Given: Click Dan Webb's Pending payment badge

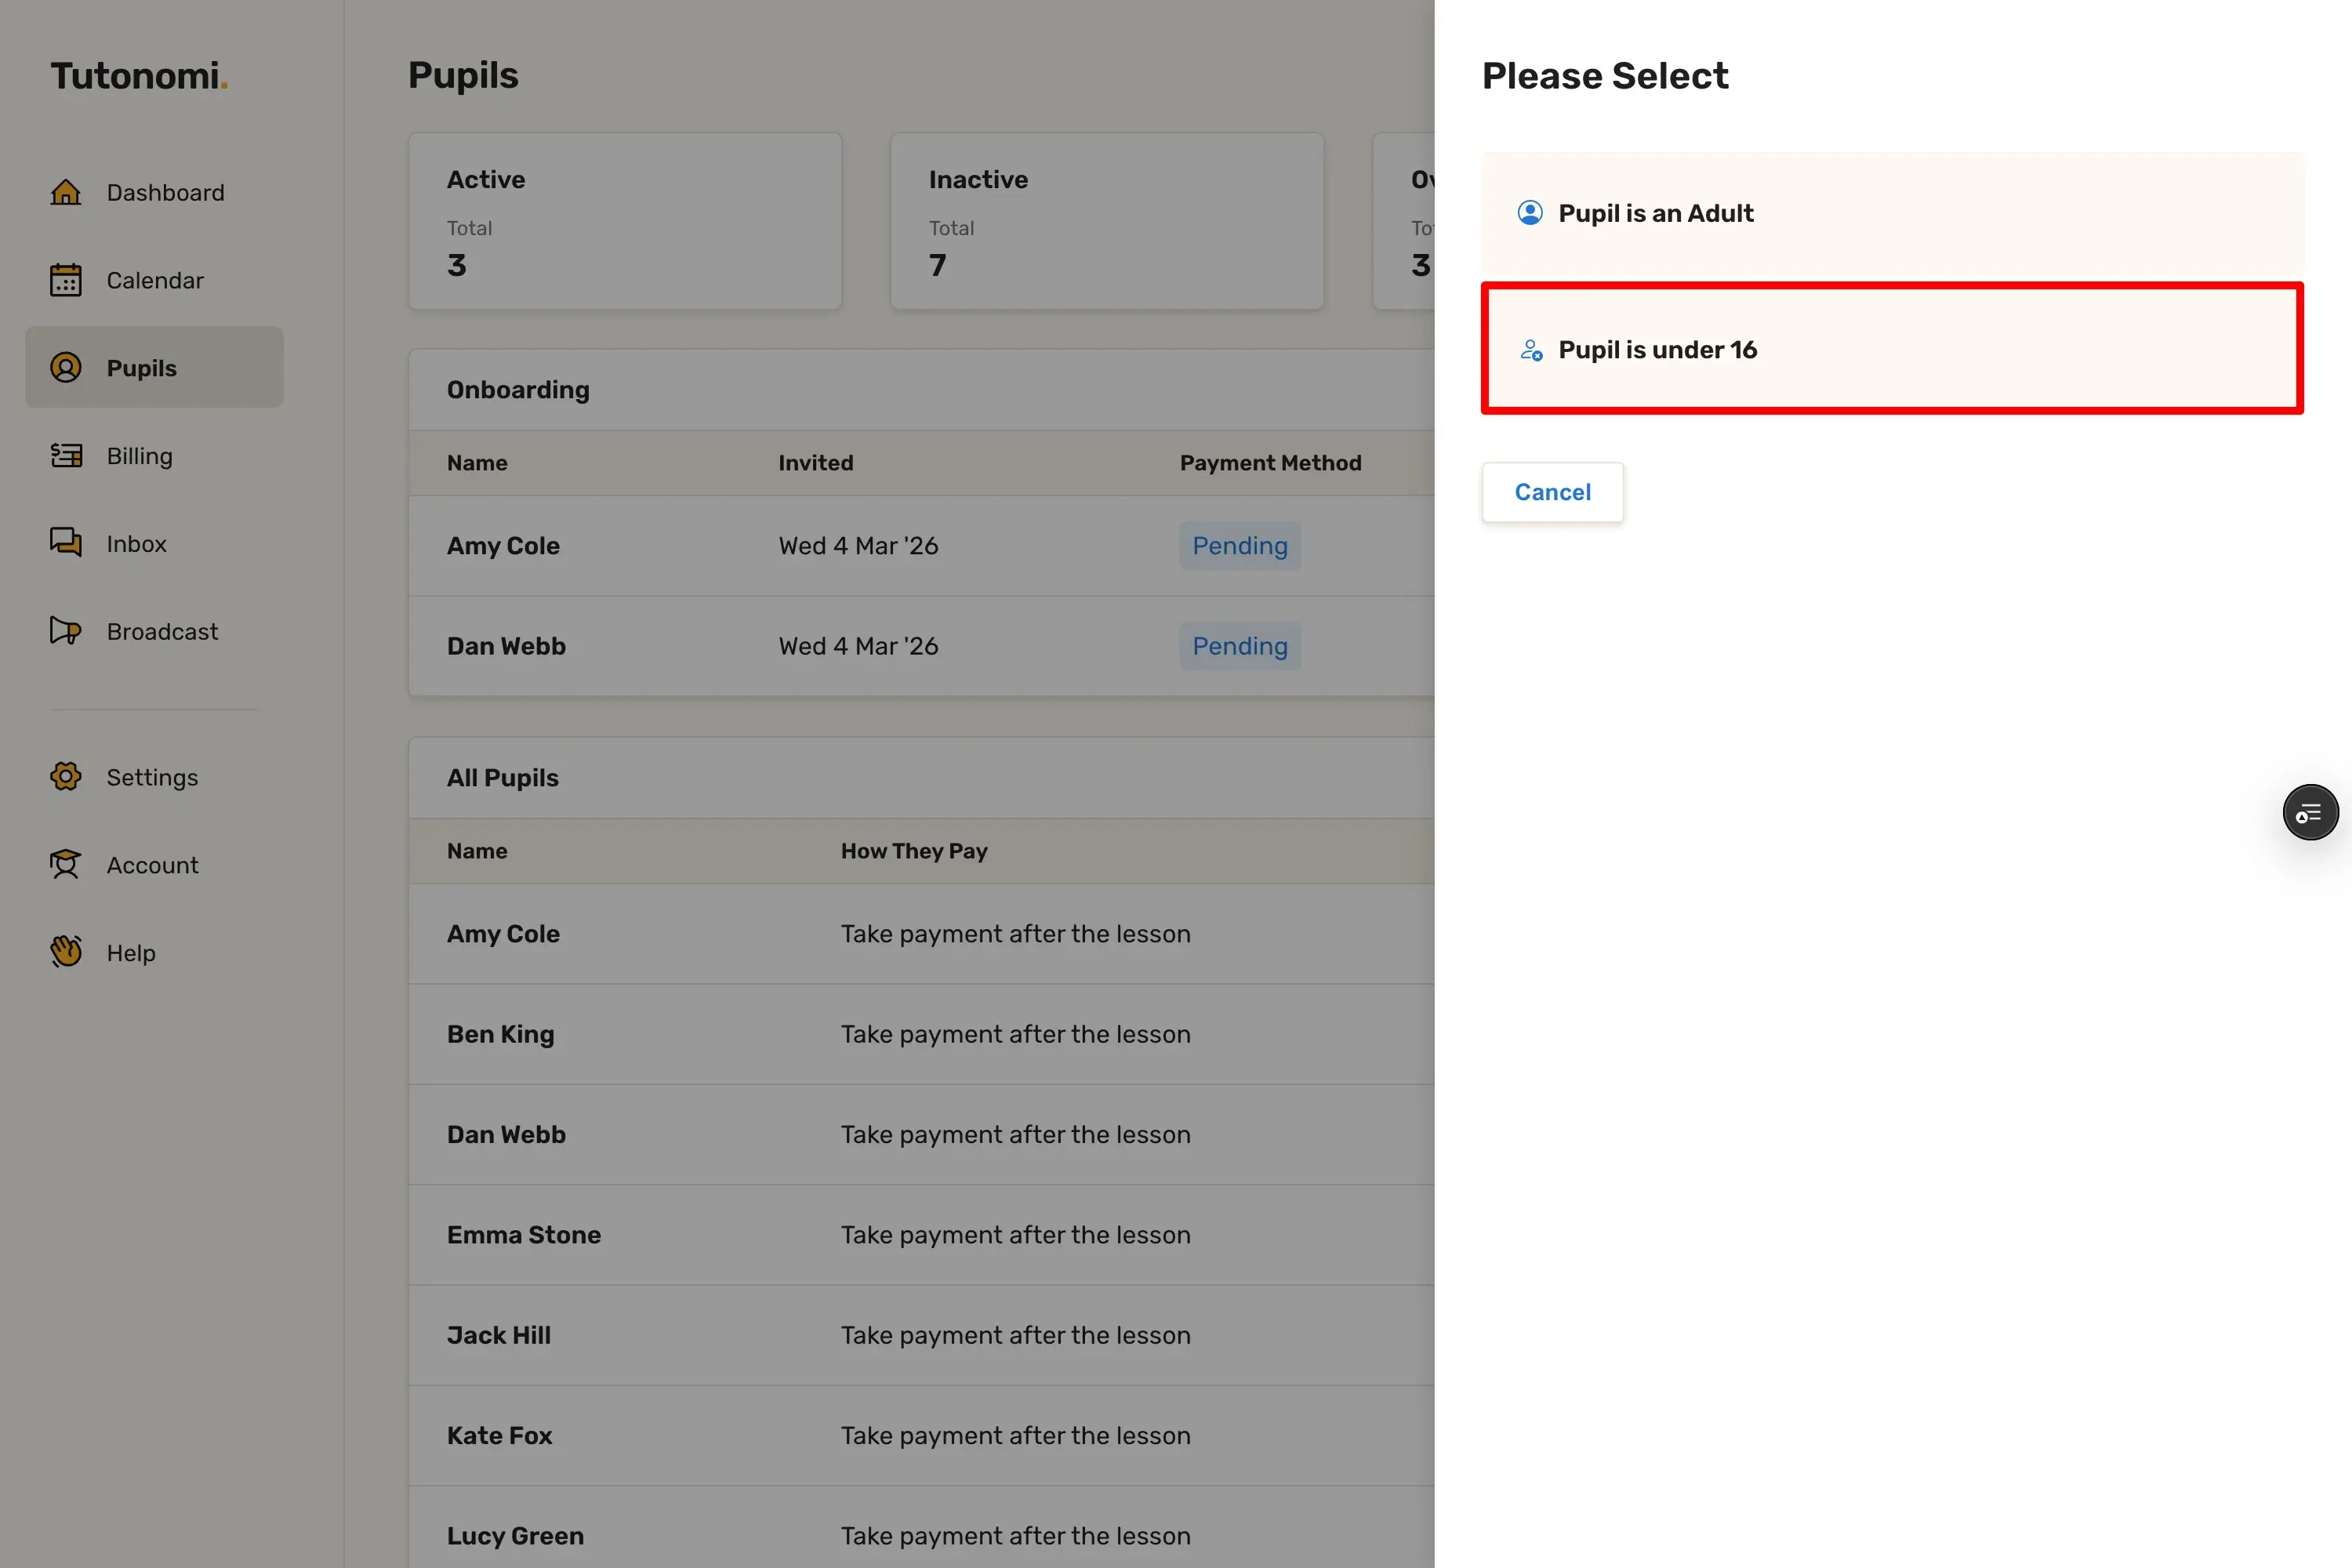Looking at the screenshot, I should [1240, 646].
